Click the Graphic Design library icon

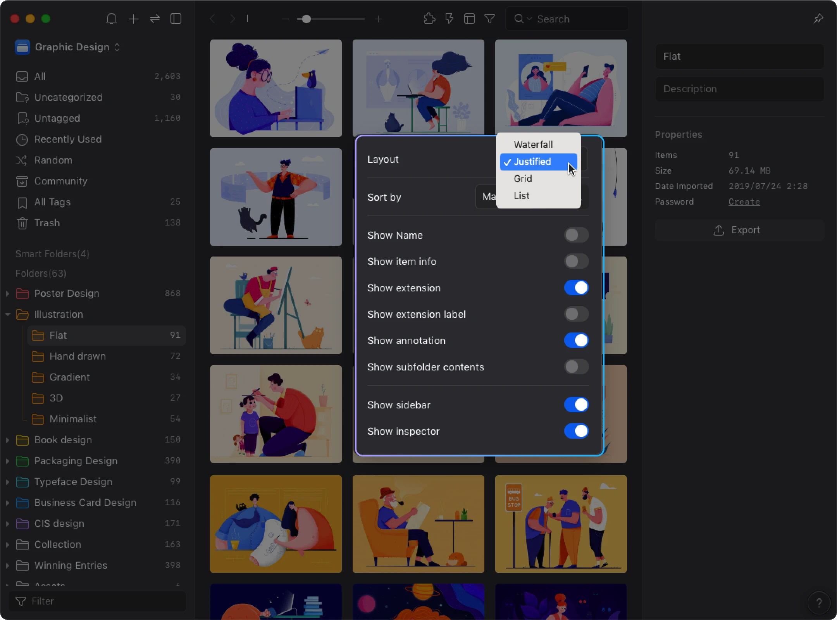pyautogui.click(x=22, y=47)
